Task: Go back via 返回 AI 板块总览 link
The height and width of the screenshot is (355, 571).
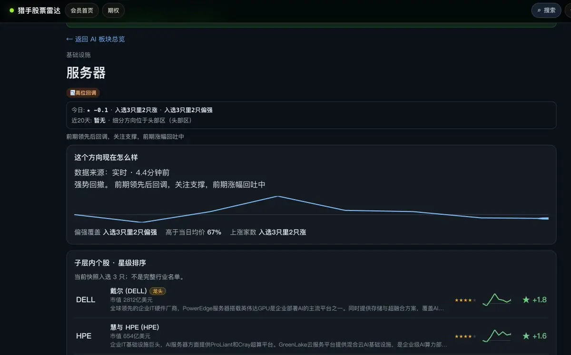Action: pyautogui.click(x=96, y=39)
